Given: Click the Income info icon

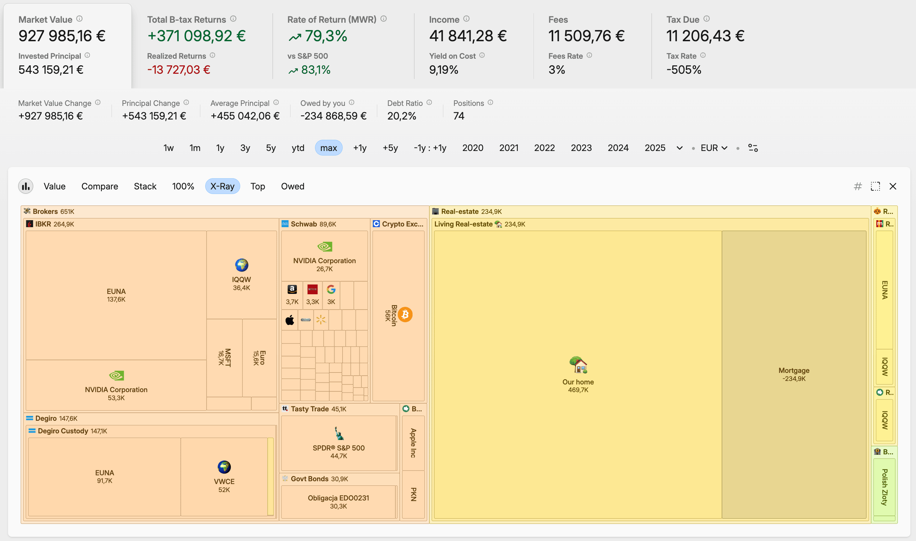Looking at the screenshot, I should (x=466, y=19).
